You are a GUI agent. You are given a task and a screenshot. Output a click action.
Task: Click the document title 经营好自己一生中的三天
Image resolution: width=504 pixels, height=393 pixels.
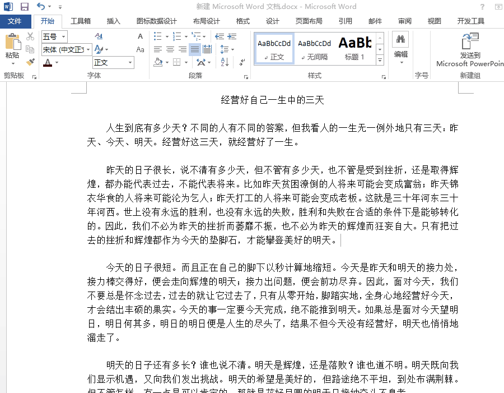[x=272, y=100]
